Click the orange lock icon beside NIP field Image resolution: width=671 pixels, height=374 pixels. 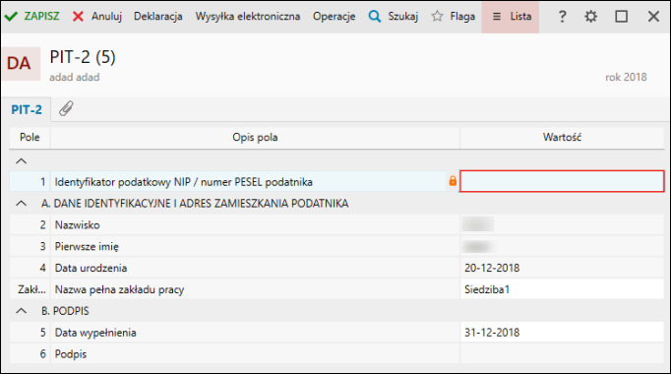click(453, 181)
